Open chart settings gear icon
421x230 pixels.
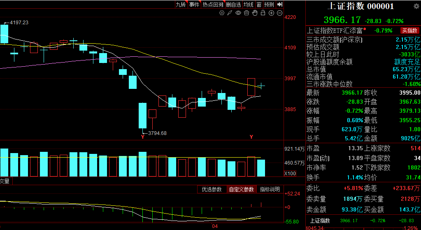pyautogui.click(x=222, y=13)
